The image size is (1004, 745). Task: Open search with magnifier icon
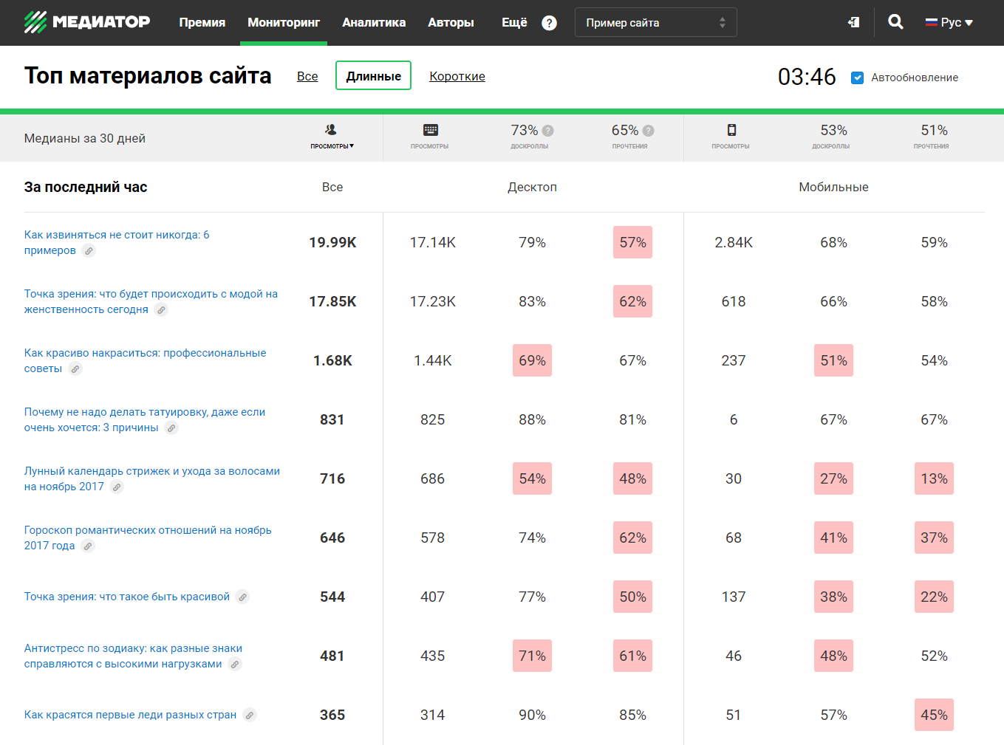click(x=895, y=22)
